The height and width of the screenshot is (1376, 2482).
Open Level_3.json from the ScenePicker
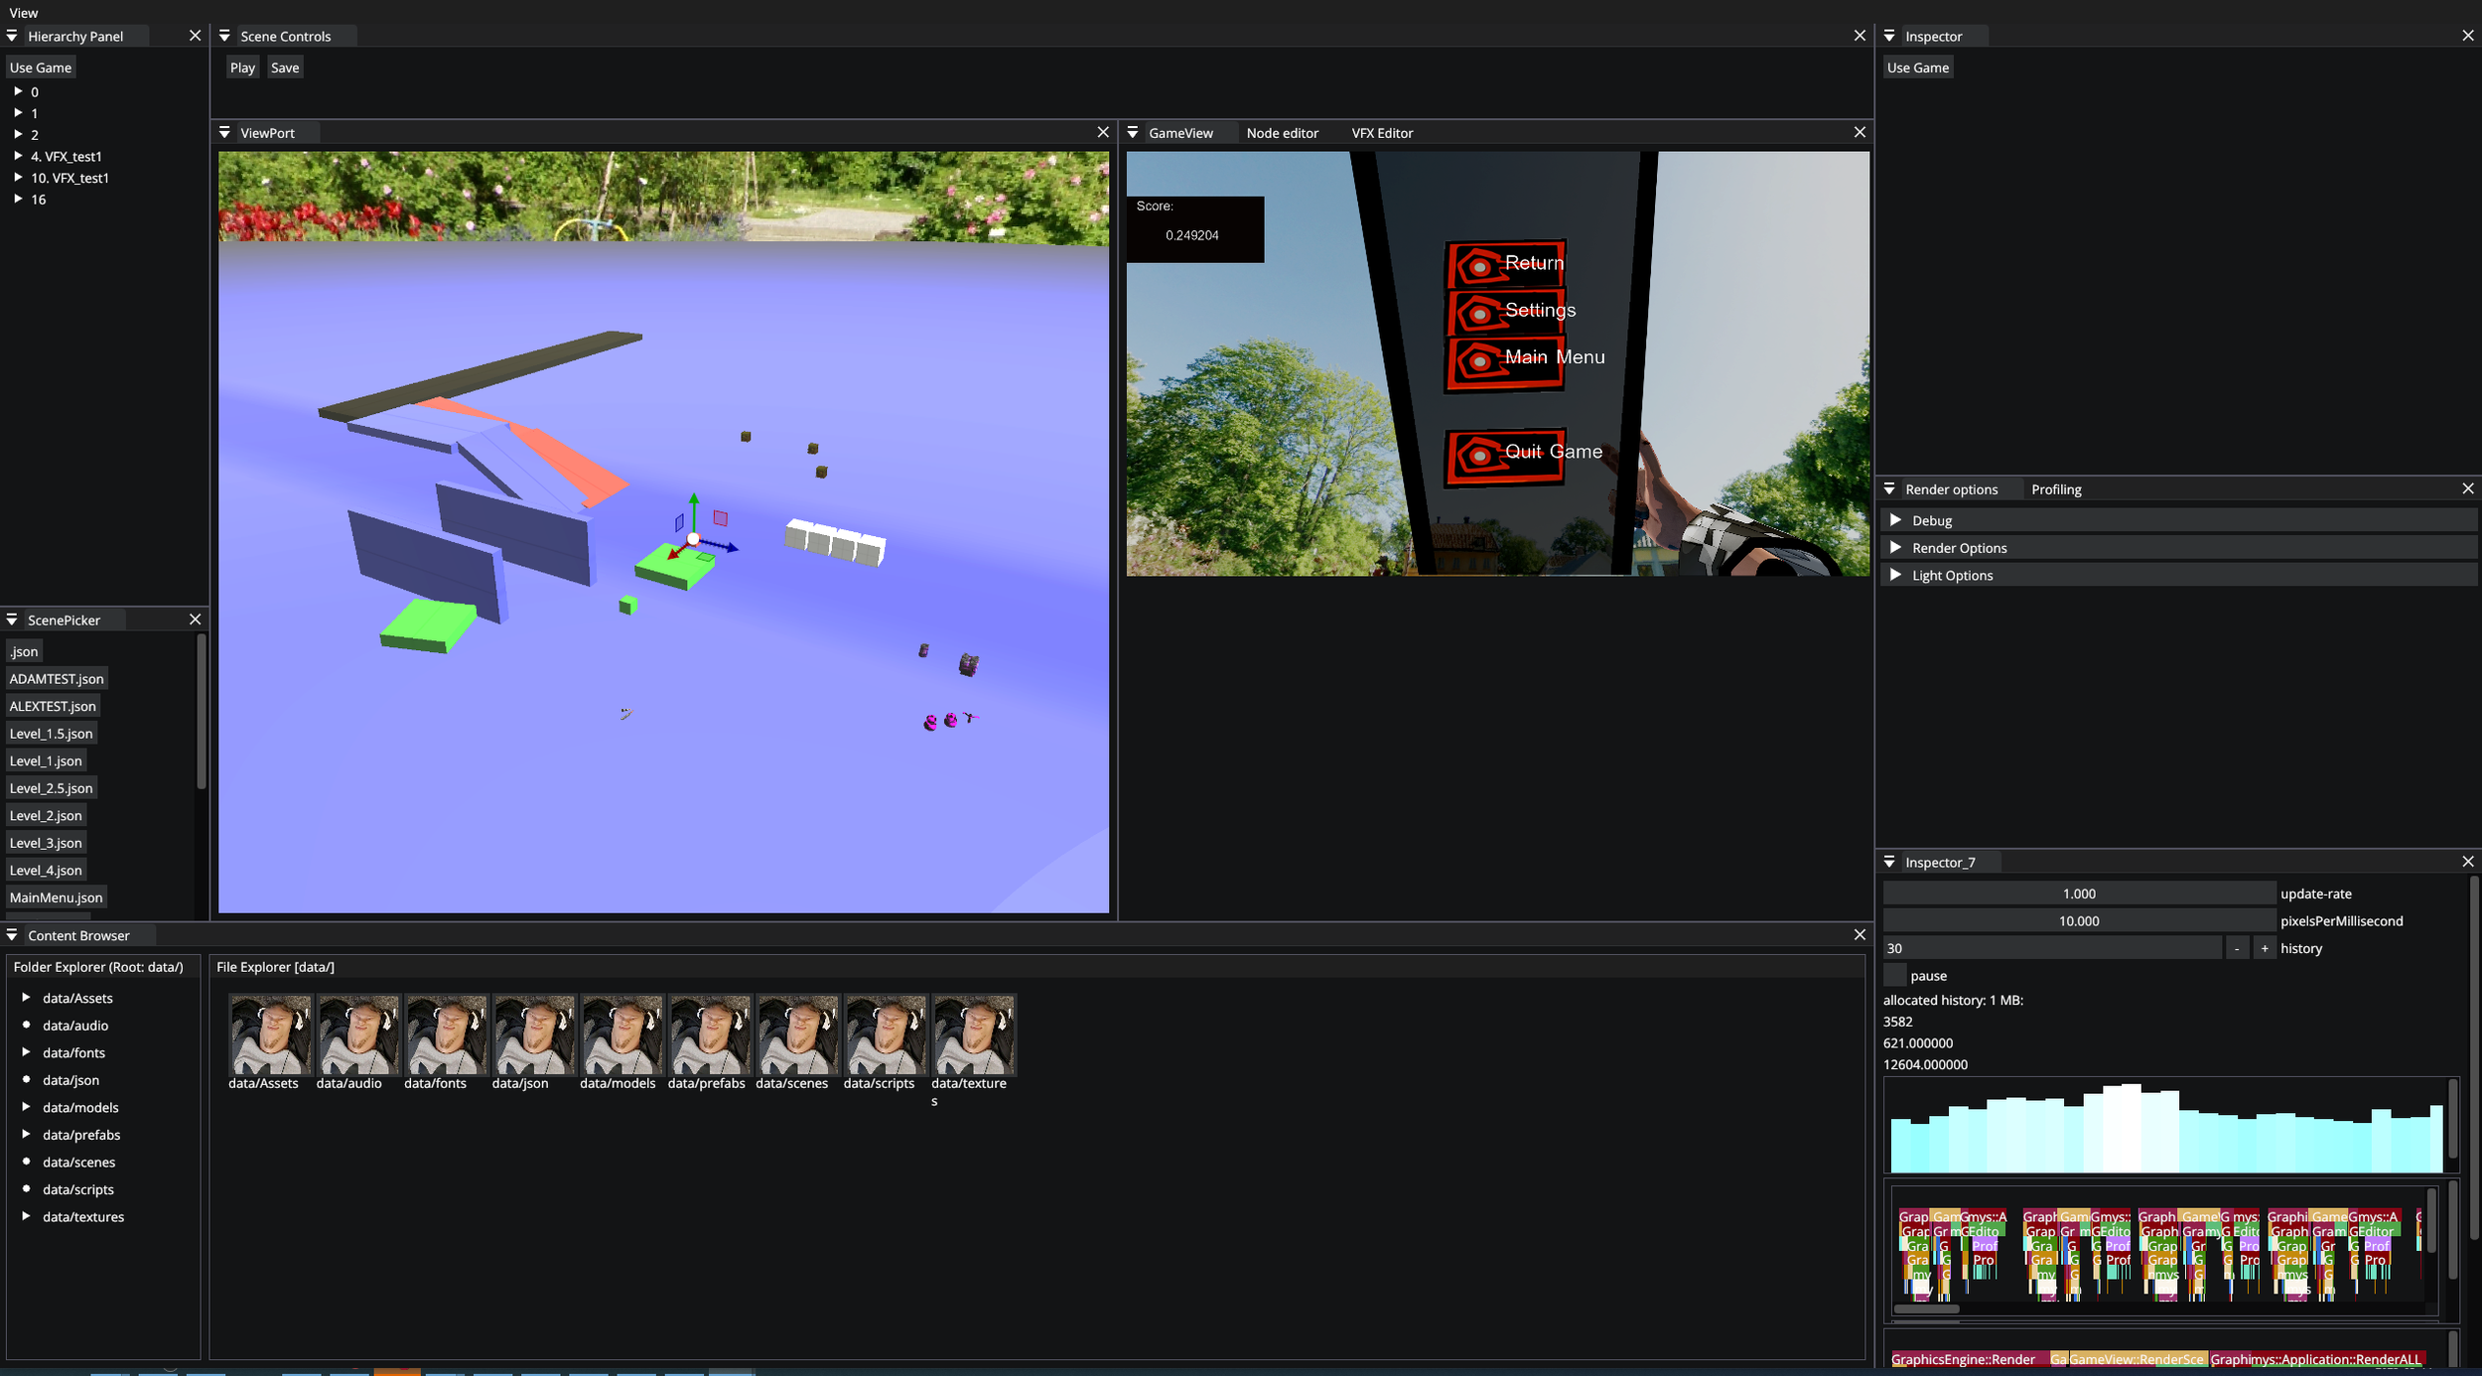[x=46, y=842]
